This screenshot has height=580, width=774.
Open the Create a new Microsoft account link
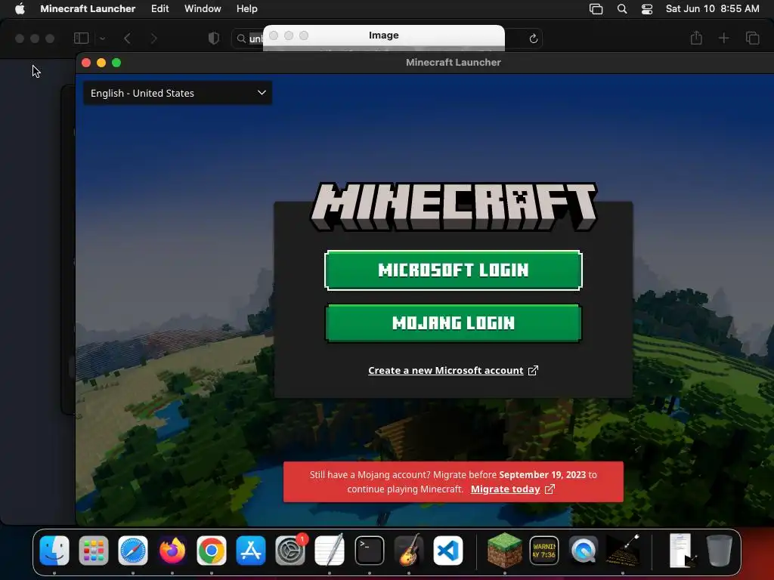[445, 370]
